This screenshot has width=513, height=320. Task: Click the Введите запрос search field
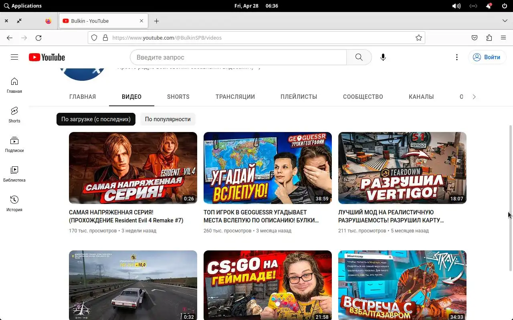238,57
